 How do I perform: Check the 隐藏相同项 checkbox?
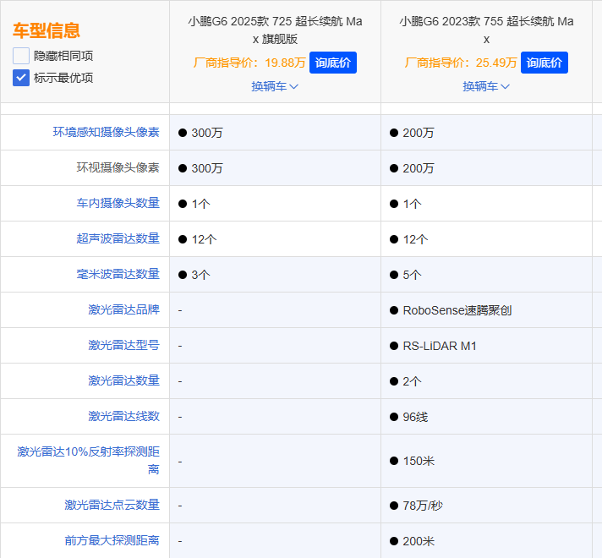21,56
